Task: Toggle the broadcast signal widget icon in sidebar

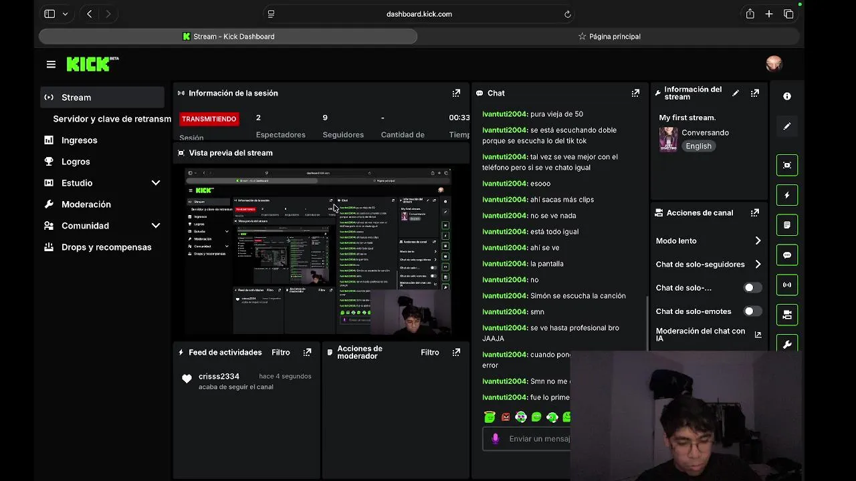Action: pyautogui.click(x=787, y=285)
